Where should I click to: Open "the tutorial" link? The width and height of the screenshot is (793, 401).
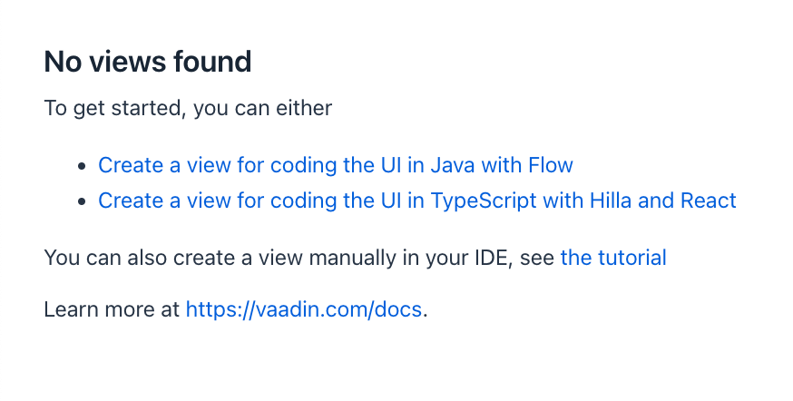point(613,258)
